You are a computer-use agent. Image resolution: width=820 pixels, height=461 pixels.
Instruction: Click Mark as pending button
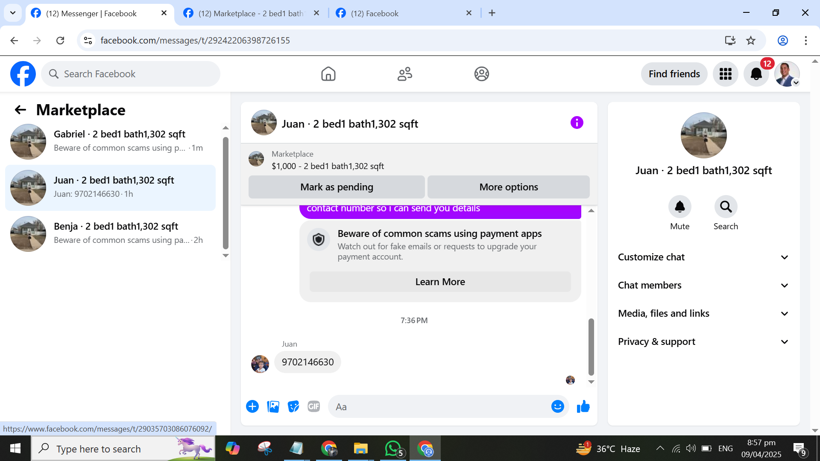(x=337, y=187)
